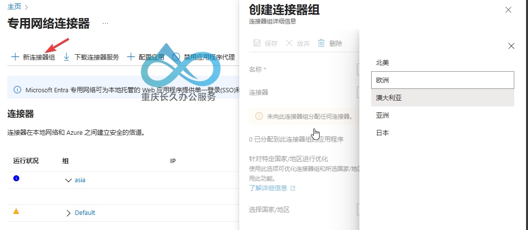528x230 pixels.
Task: Click the 针对特定国家/地区进行优化 heading
Action: [x=288, y=159]
